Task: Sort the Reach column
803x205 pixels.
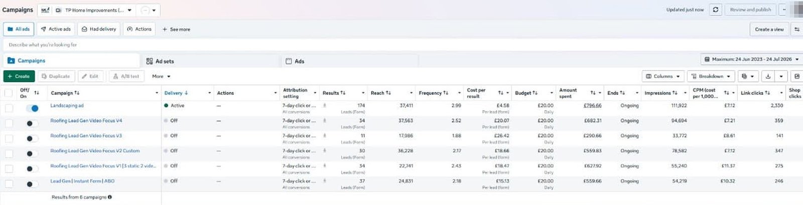Action: (x=388, y=93)
